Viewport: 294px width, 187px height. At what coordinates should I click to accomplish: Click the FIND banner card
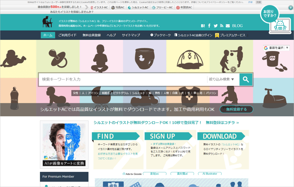tap(118, 150)
